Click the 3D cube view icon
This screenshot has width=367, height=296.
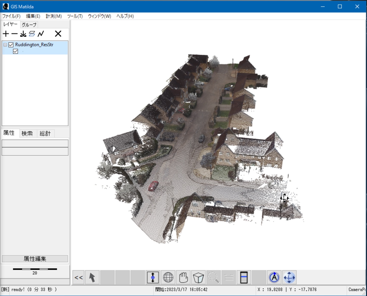pyautogui.click(x=198, y=278)
